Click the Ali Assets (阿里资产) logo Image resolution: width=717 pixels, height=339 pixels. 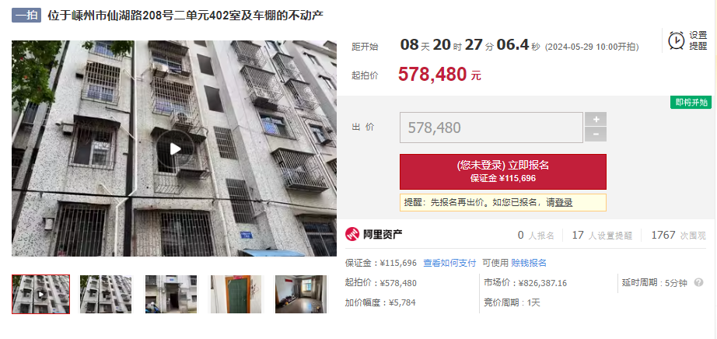click(374, 235)
